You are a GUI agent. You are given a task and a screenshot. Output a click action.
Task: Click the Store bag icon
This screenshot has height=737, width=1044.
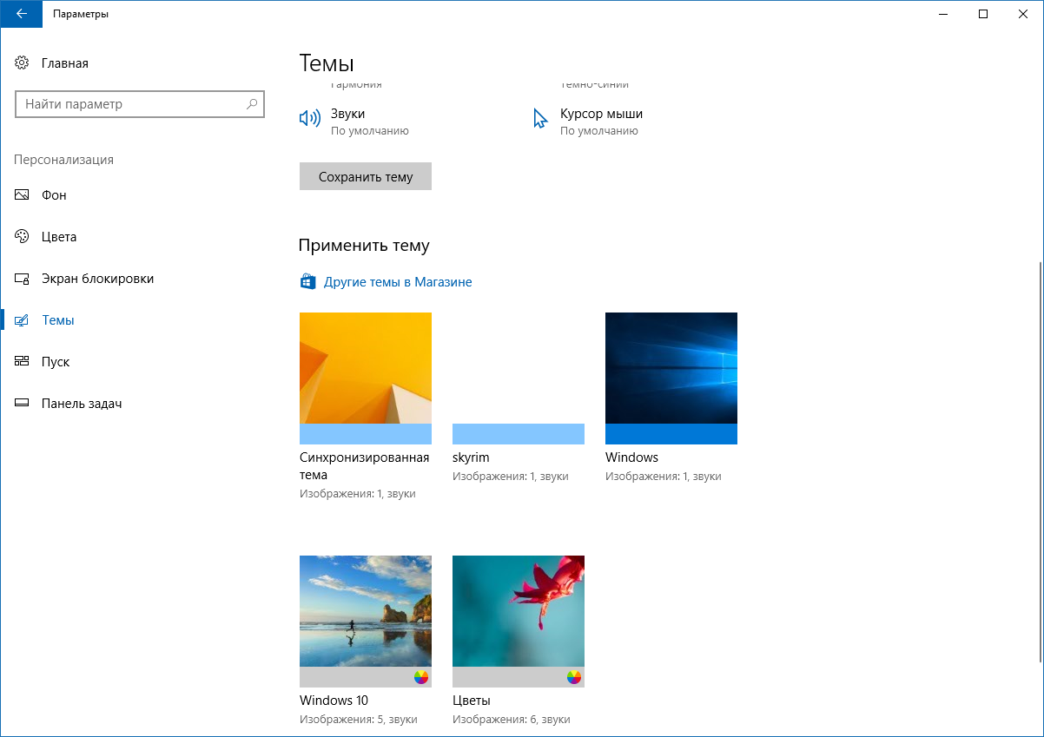click(307, 282)
